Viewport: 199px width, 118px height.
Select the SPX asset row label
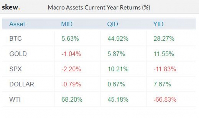click(15, 69)
